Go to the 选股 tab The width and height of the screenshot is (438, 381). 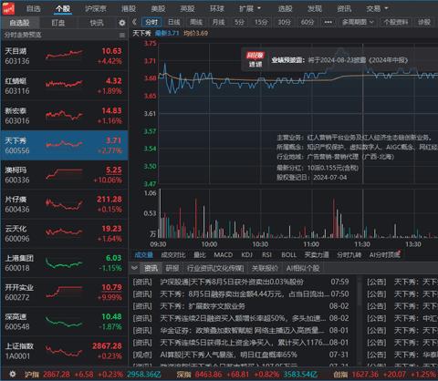(x=285, y=8)
